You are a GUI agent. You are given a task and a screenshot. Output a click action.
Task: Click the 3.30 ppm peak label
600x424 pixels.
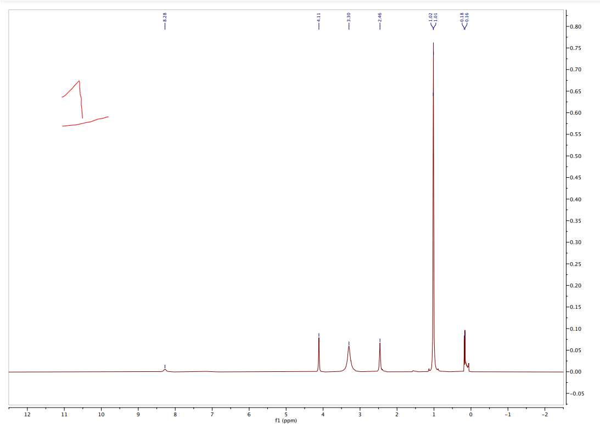[349, 18]
